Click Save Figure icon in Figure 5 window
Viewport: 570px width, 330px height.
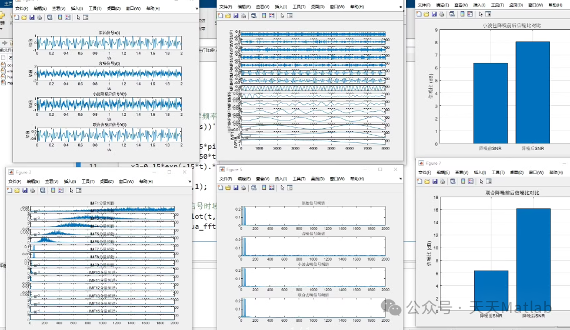point(235,188)
